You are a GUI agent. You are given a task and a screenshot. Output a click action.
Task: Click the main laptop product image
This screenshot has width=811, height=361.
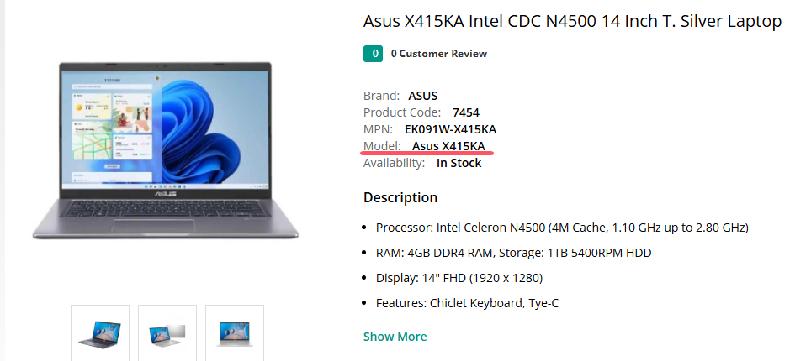click(x=165, y=151)
